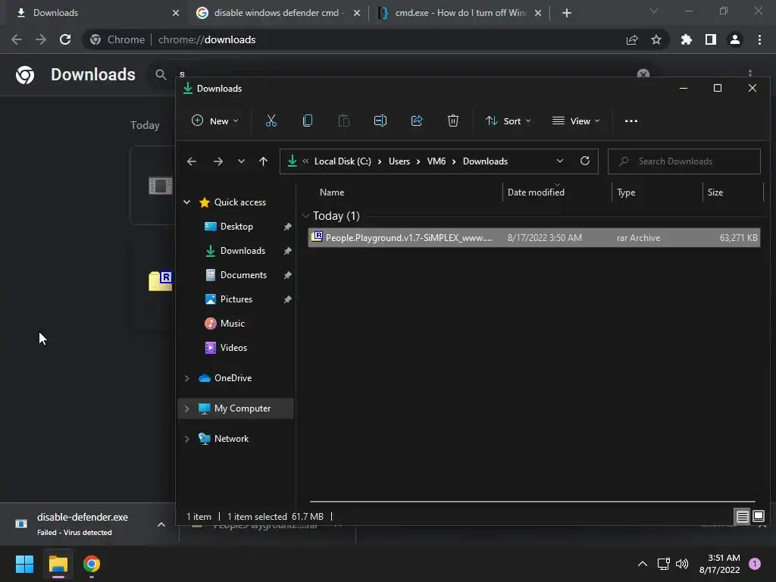Click VM6 breadcrumb in address bar
This screenshot has width=776, height=582.
click(436, 161)
